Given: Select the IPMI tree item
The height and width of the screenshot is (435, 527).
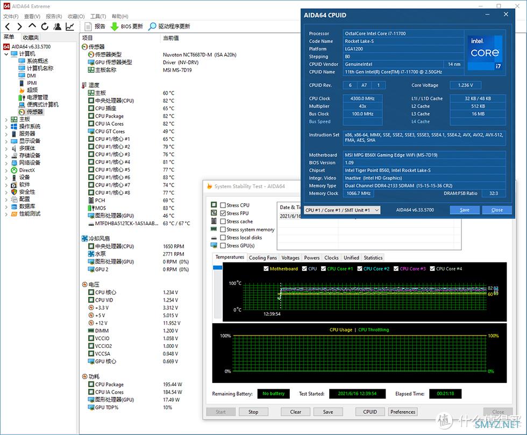Looking at the screenshot, I should coord(32,83).
